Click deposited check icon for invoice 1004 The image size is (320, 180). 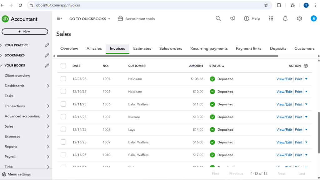(x=212, y=79)
